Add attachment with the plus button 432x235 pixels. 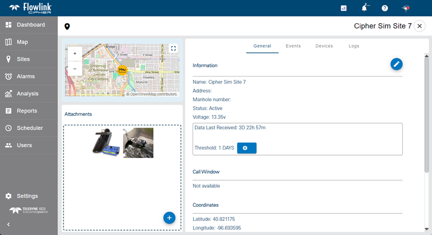pyautogui.click(x=169, y=217)
